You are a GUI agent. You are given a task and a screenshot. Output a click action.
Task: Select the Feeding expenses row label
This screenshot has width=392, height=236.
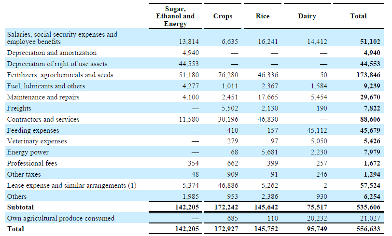pos(32,130)
